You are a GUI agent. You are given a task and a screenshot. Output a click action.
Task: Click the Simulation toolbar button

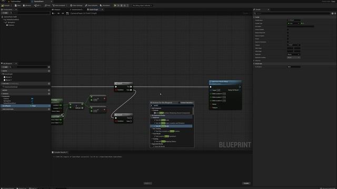click(105, 5)
